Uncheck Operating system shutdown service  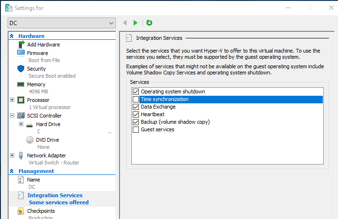pos(136,91)
